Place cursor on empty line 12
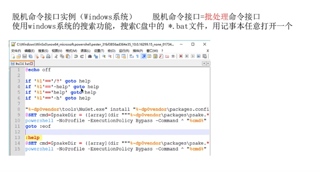This screenshot has width=319, height=172. click(x=117, y=132)
